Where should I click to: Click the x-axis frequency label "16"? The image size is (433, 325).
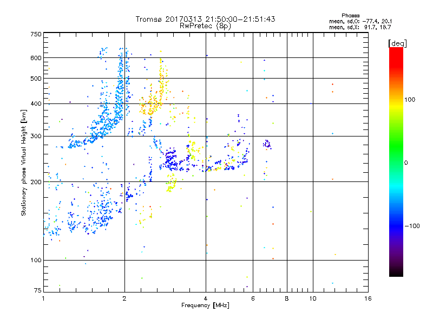pos(368,298)
